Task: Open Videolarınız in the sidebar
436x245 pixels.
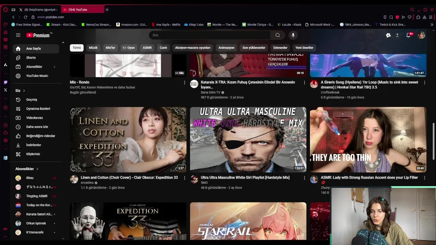Action: (36, 118)
